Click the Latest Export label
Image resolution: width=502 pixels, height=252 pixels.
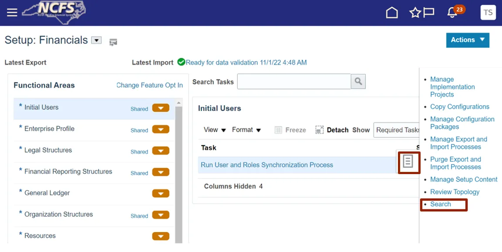pyautogui.click(x=25, y=62)
